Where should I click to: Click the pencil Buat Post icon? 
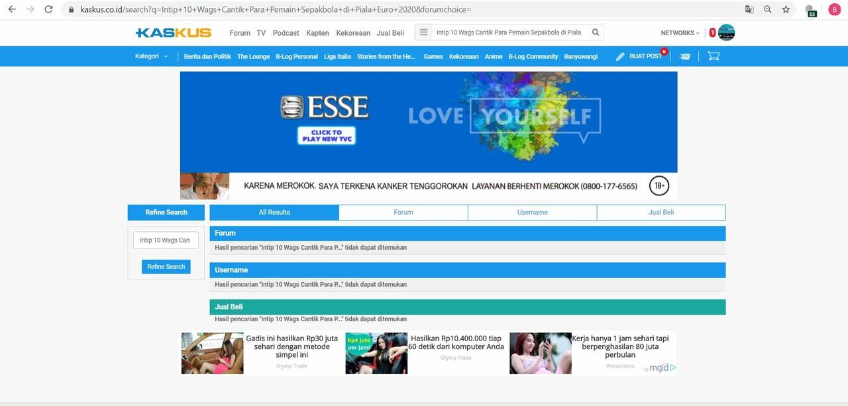tap(620, 56)
